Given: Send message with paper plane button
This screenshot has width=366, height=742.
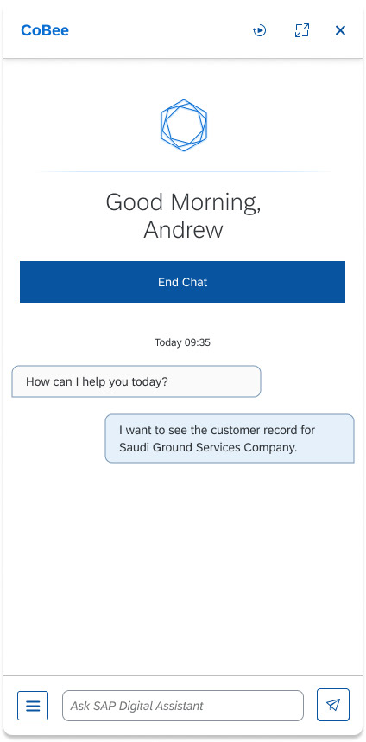Looking at the screenshot, I should pyautogui.click(x=333, y=705).
